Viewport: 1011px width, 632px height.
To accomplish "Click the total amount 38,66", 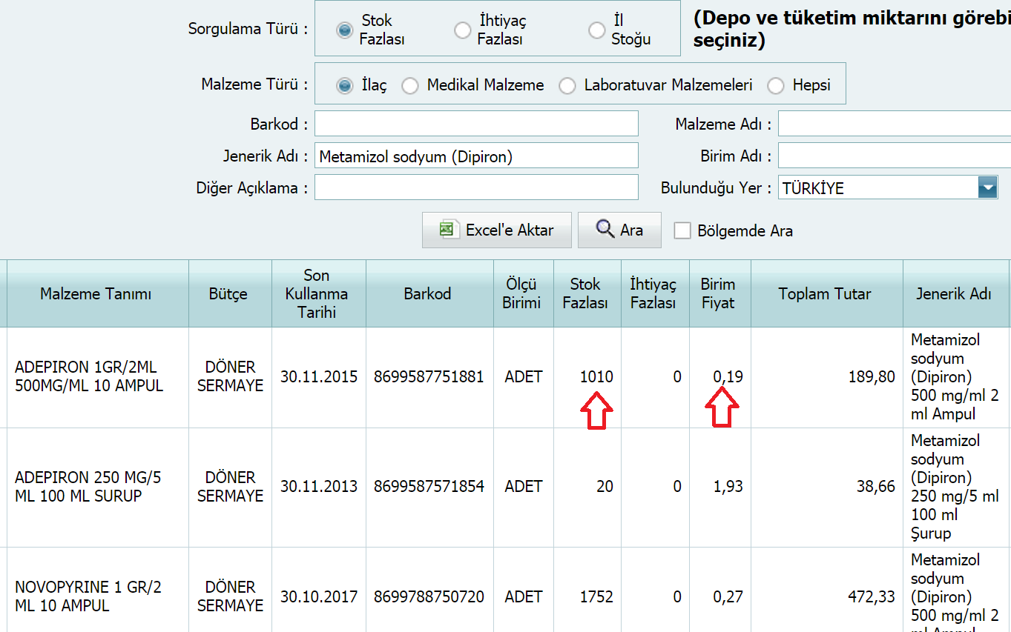I will pyautogui.click(x=875, y=487).
